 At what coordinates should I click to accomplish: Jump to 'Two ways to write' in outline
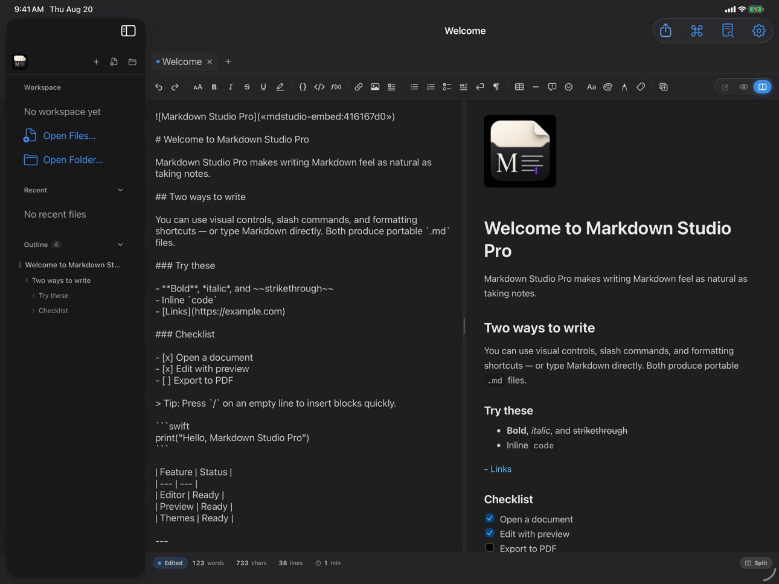coord(61,281)
